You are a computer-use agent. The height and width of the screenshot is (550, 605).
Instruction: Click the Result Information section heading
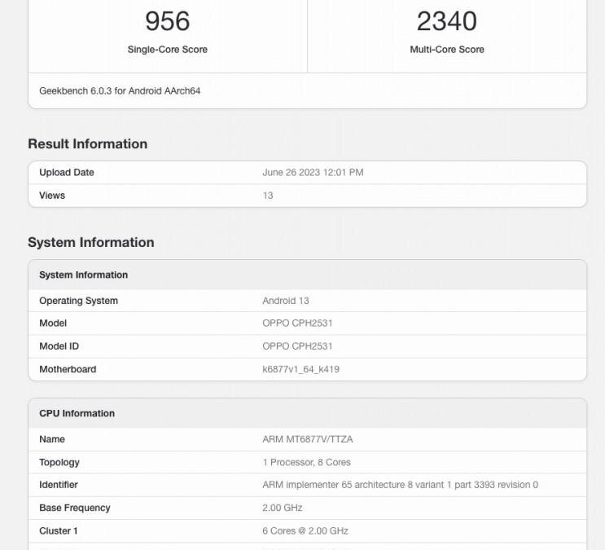coord(87,144)
